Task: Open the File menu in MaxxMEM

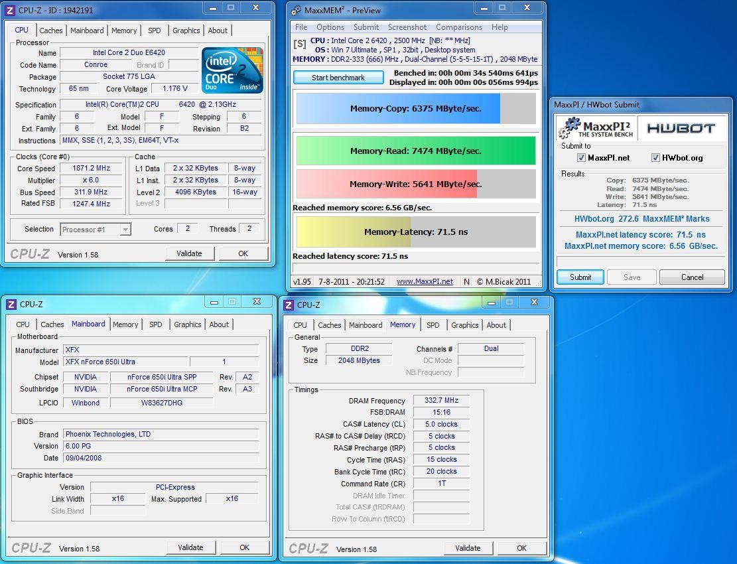Action: click(301, 27)
